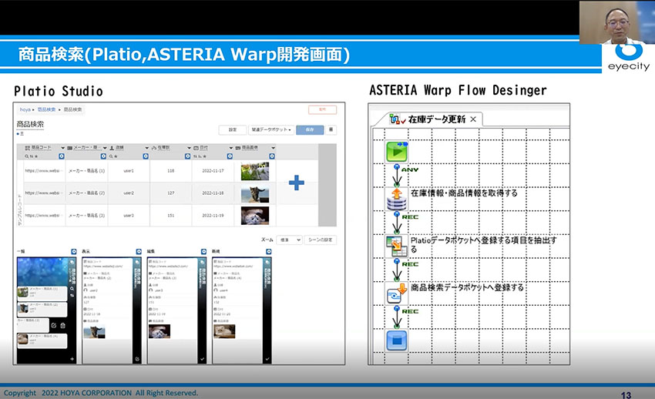Click the trash delete icon on swiped list row
This screenshot has height=399, width=655.
point(62,326)
